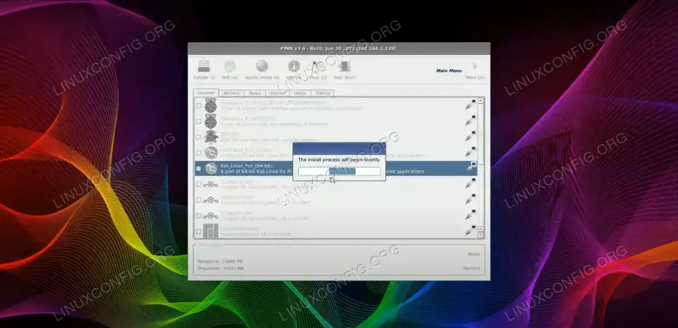Click the Salir (Esc) exit icon
This screenshot has width=678, height=328.
tap(344, 67)
